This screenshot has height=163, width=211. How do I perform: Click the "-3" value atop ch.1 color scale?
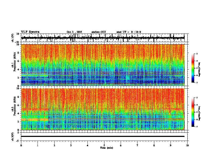[x=196, y=54]
